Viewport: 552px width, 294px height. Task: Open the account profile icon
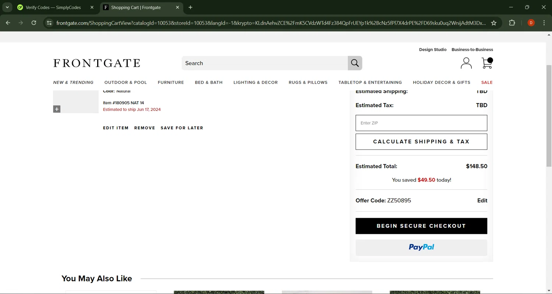(466, 63)
